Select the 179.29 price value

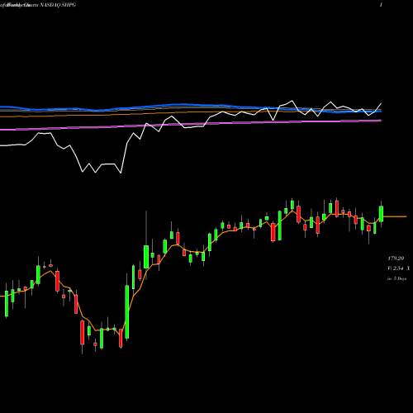[396, 259]
